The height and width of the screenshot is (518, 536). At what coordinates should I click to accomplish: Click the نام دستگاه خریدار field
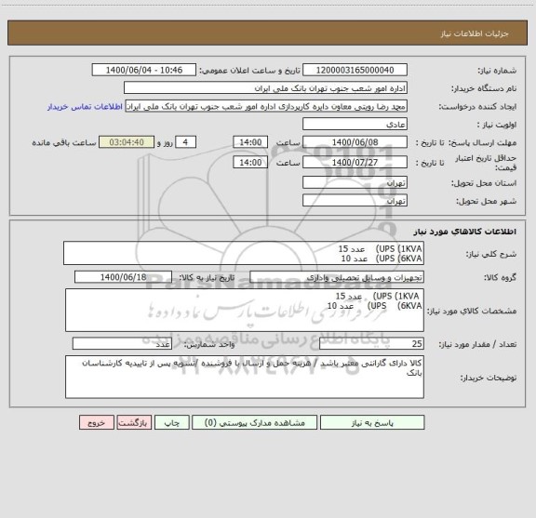265,87
